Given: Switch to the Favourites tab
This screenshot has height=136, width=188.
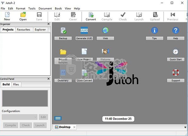Looking at the screenshot, I should (x=23, y=30).
